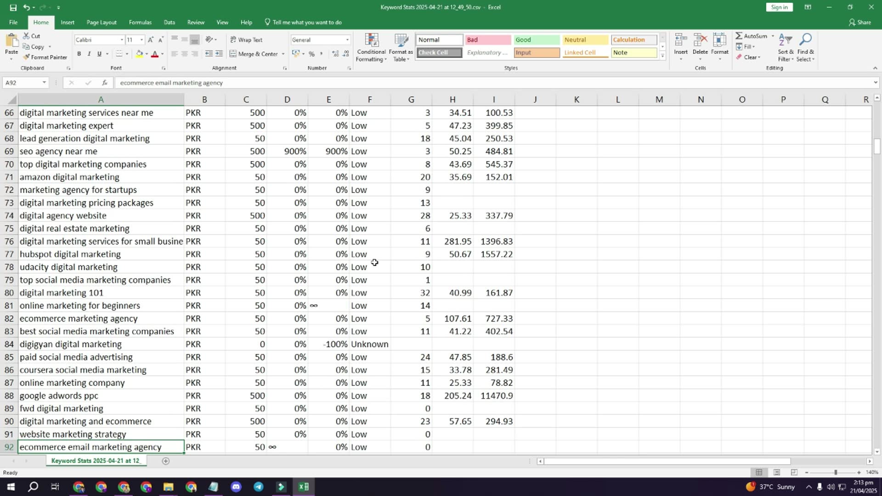
Task: Switch to Page Layout view icon
Action: 776,472
